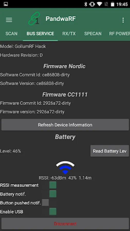
Task: Open the SPECAN tab
Action: tap(93, 34)
